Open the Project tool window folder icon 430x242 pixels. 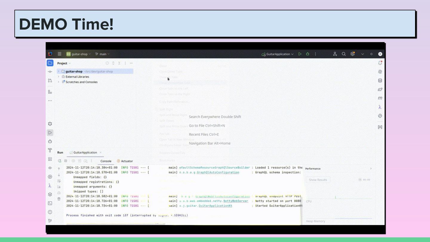click(x=50, y=63)
